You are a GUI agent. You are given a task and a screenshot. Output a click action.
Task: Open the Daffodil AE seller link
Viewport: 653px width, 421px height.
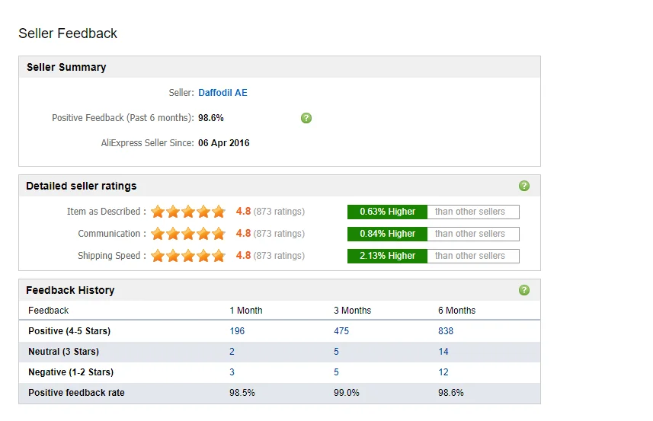pos(222,93)
